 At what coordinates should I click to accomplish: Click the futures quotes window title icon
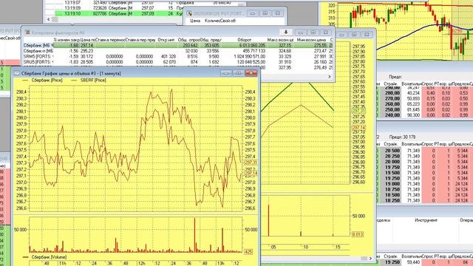(27, 33)
